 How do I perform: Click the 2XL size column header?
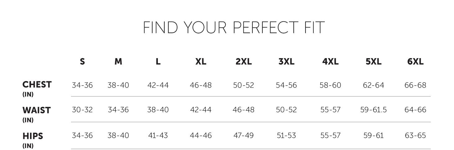243,62
